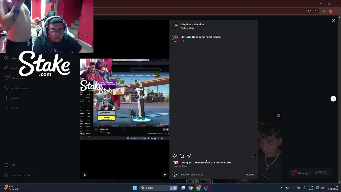Bookmark this page with the star icon
The image size is (341, 192).
click(315, 11)
